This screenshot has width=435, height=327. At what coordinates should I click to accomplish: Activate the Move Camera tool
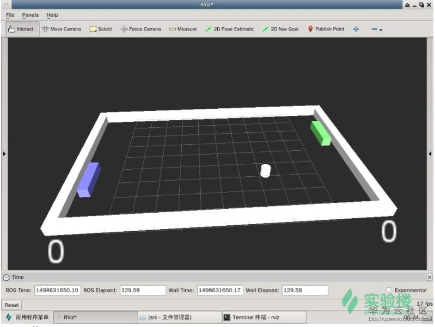coord(62,29)
